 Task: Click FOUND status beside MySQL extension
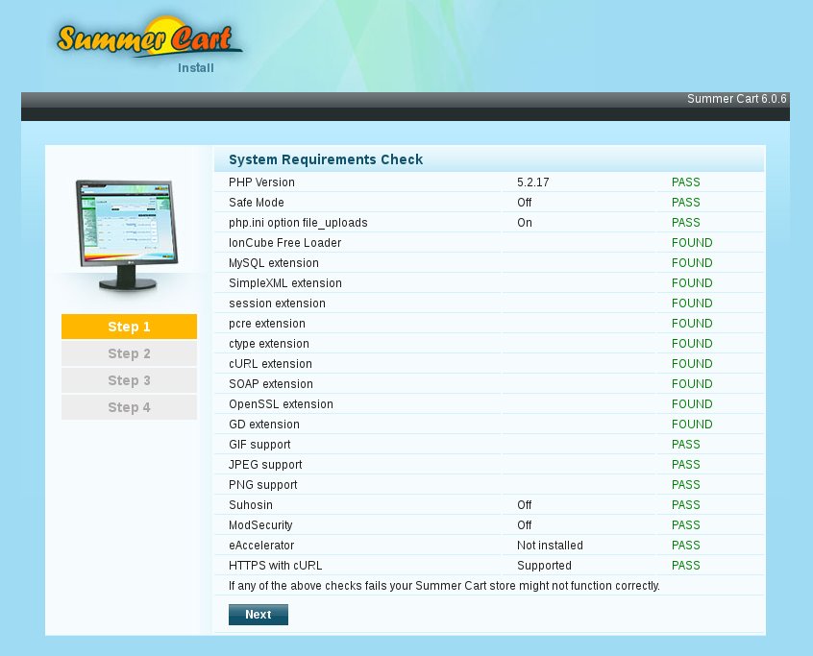point(692,263)
